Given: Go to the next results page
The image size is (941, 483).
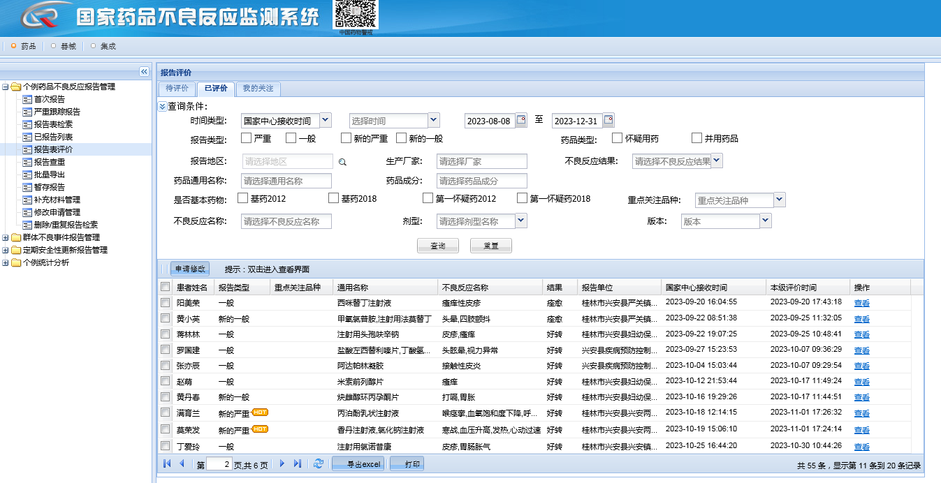Looking at the screenshot, I should click(x=282, y=463).
